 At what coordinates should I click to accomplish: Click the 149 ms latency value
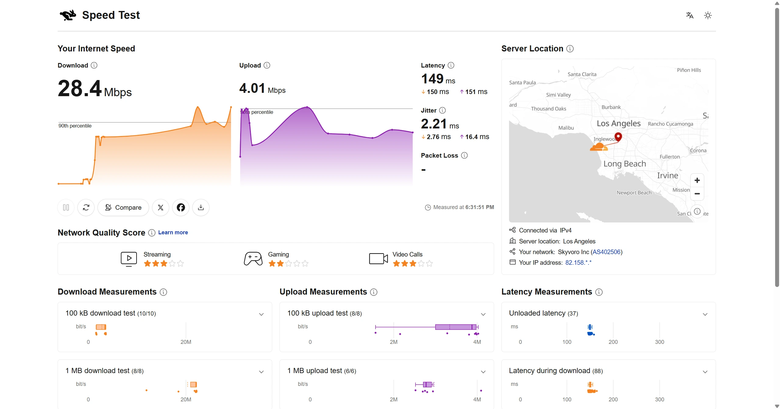coord(438,79)
